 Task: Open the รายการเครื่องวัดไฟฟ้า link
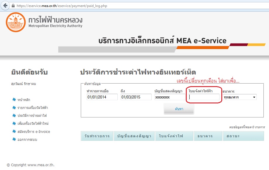(32, 108)
